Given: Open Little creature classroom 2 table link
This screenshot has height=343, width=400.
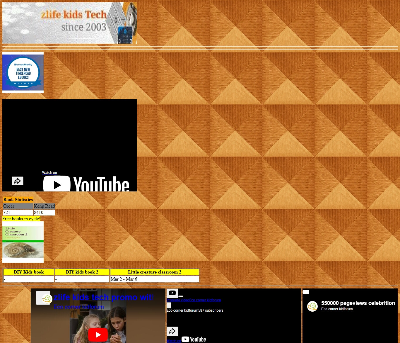Looking at the screenshot, I should pos(154,272).
